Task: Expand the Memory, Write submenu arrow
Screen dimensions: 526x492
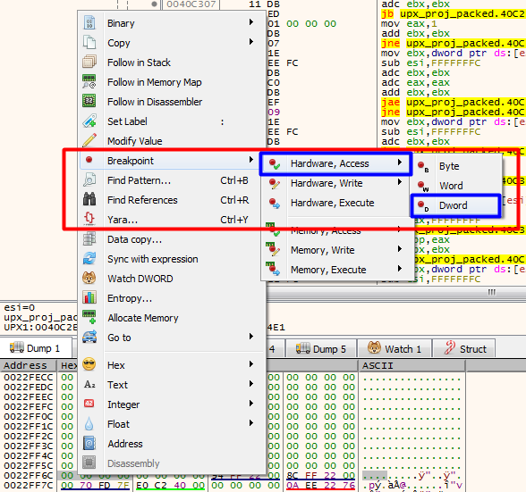Action: click(400, 249)
